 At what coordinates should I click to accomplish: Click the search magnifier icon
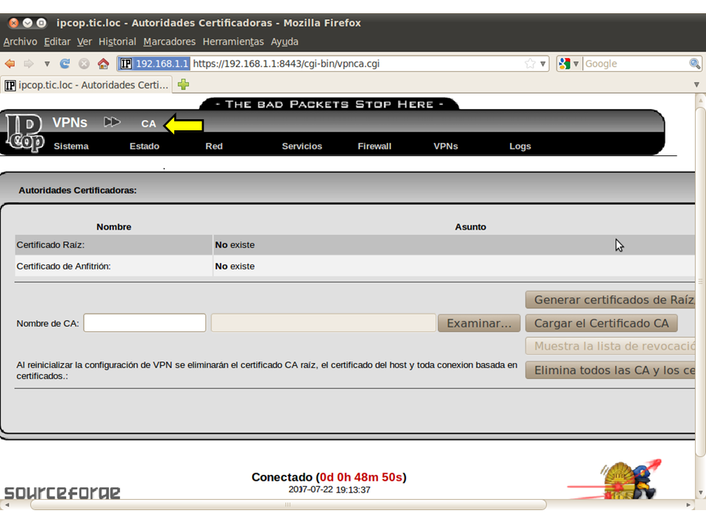pos(694,64)
